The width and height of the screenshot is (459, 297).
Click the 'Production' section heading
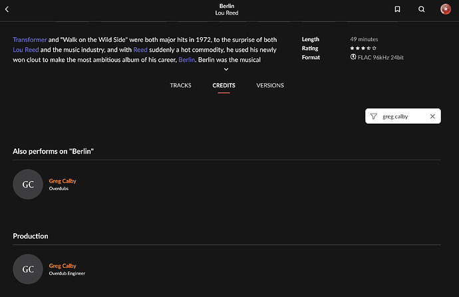31,236
